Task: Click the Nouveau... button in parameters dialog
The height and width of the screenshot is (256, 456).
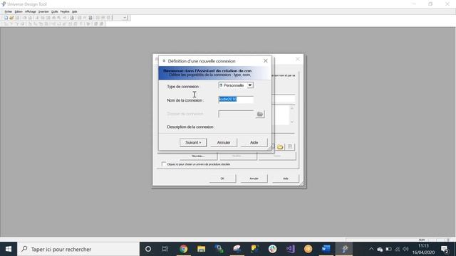Action: click(x=198, y=156)
